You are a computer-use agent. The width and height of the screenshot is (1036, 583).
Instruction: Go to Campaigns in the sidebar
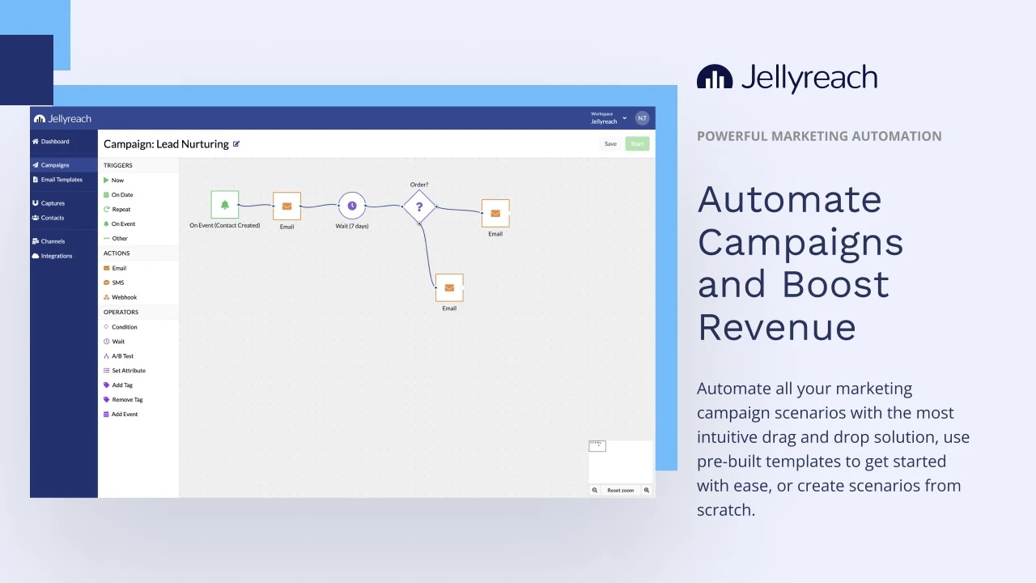[x=63, y=165]
